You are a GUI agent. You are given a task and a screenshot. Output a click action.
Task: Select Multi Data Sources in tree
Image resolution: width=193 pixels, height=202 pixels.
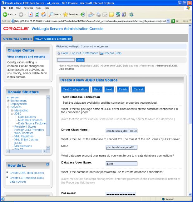click(30, 120)
